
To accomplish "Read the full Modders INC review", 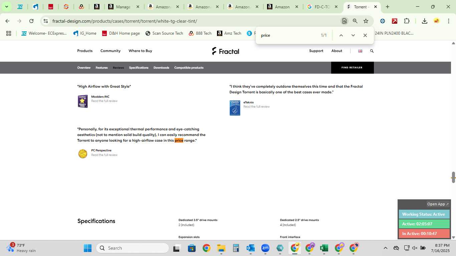I will tap(104, 101).
